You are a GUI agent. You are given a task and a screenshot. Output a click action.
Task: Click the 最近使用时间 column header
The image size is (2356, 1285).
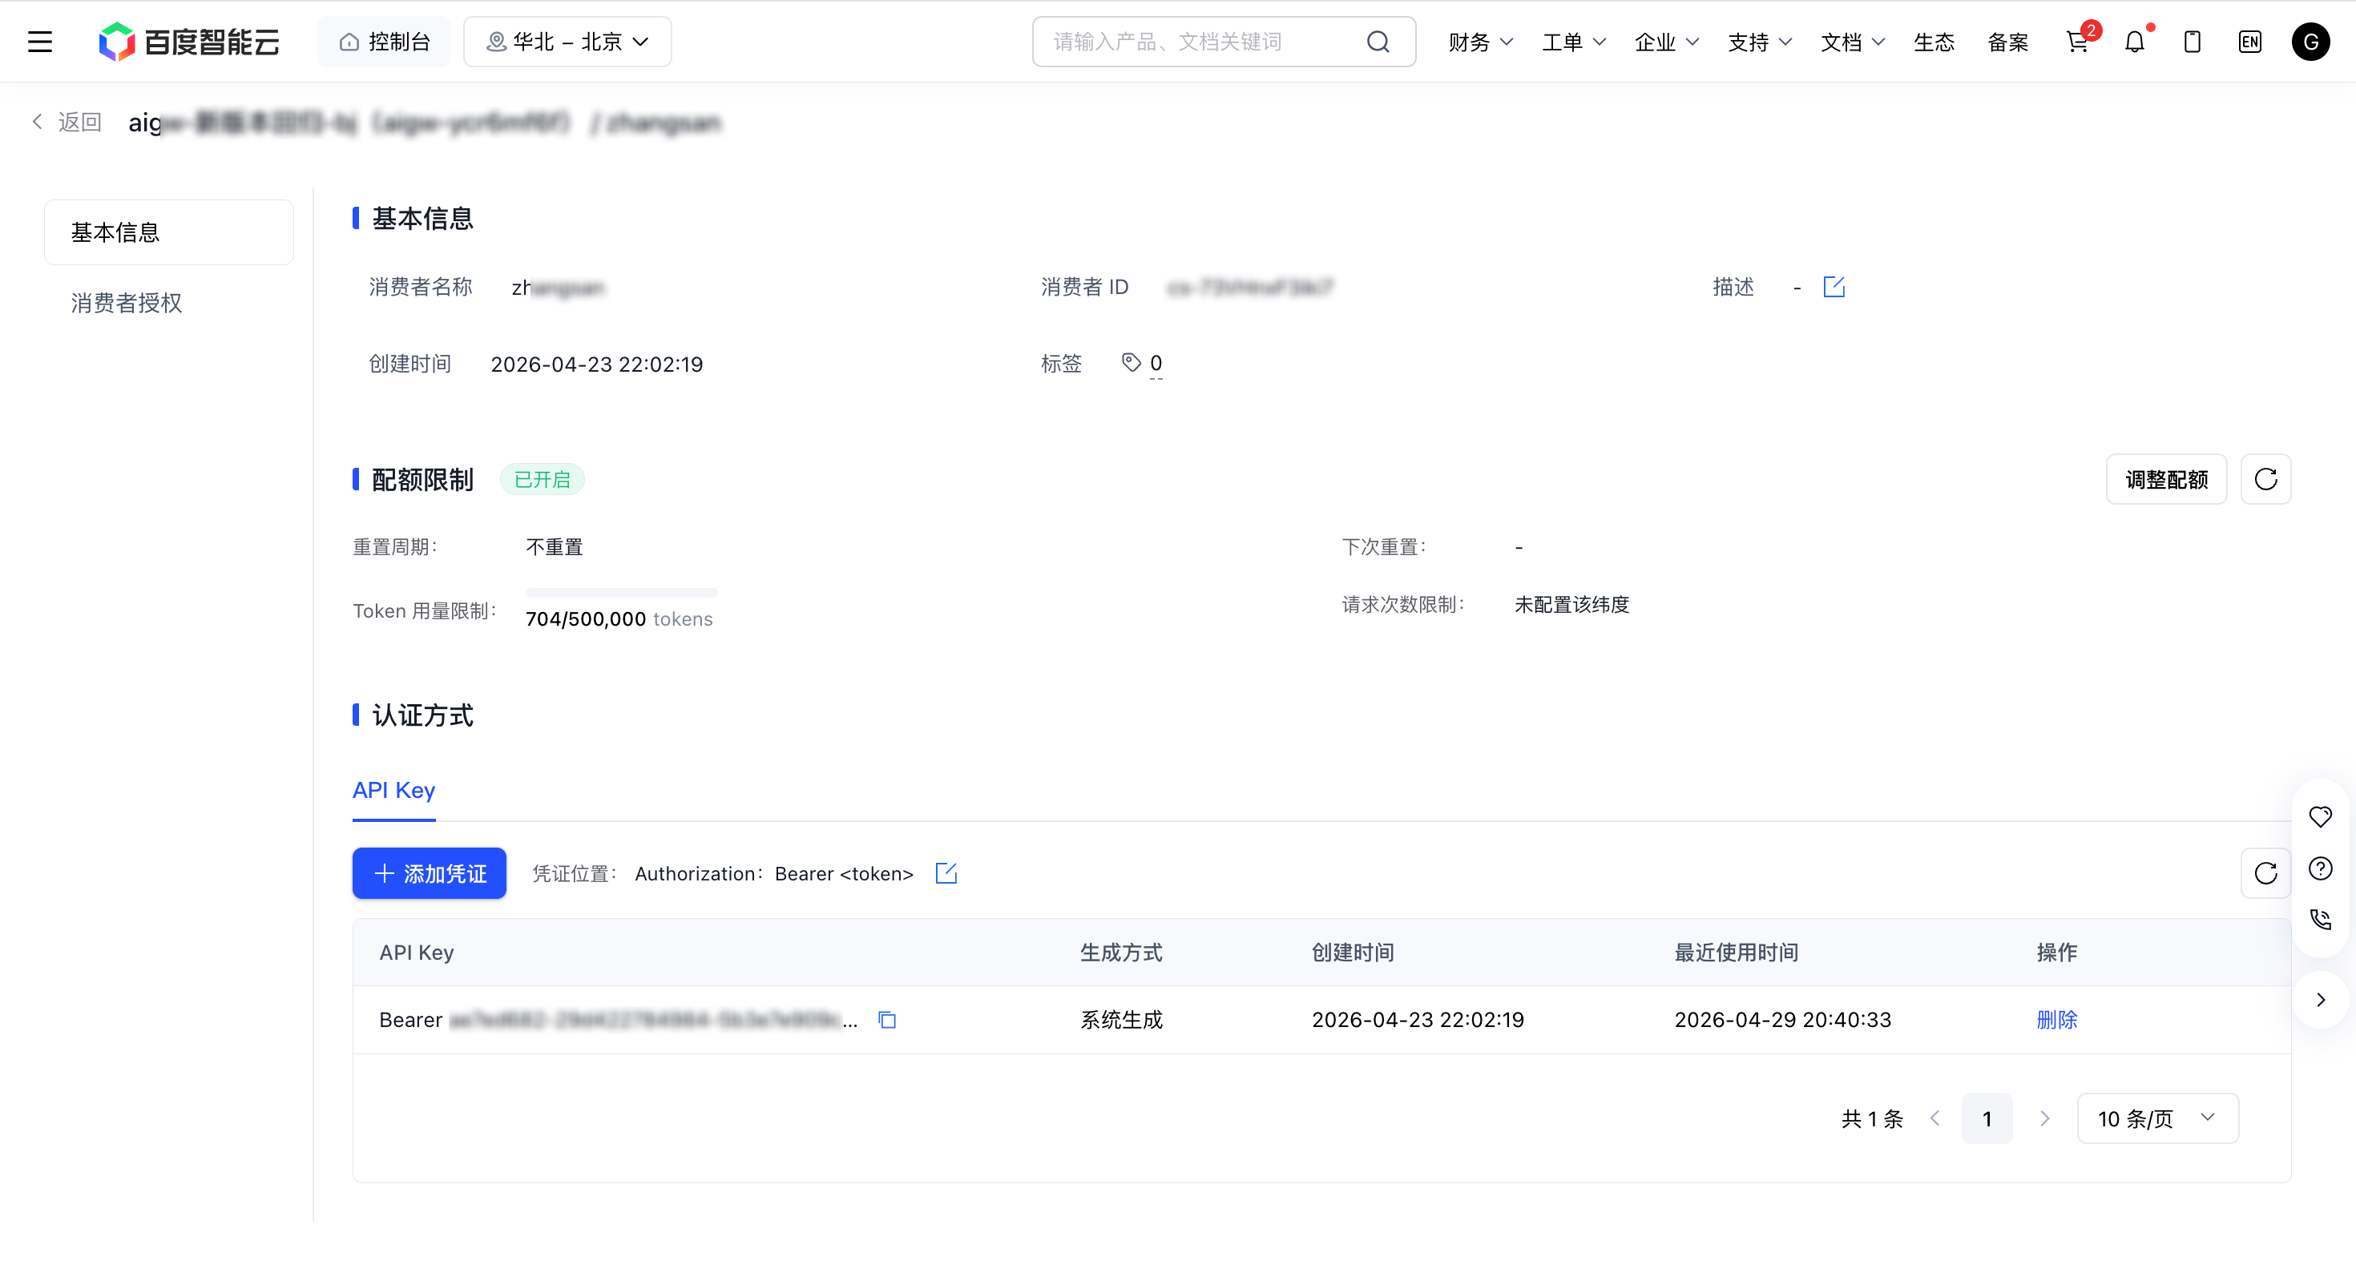[1736, 952]
